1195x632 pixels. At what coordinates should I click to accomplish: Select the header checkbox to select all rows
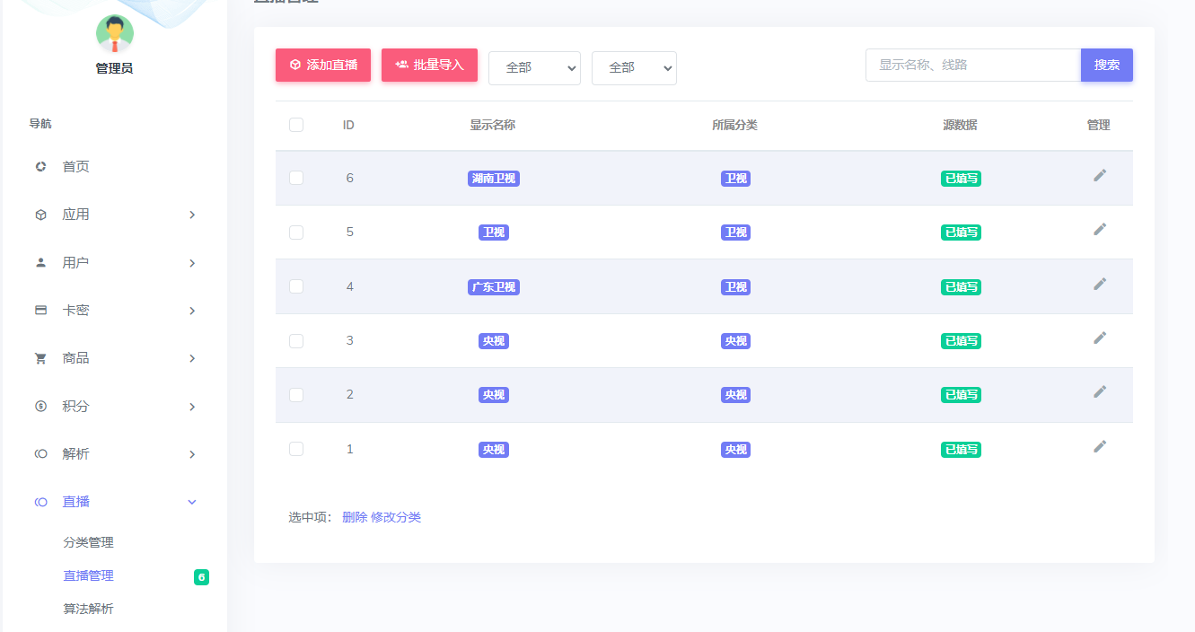coord(296,125)
